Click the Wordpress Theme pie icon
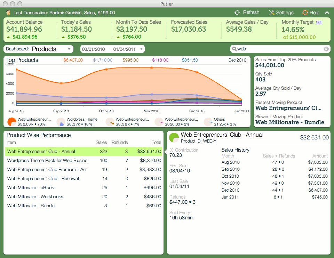The width and height of the screenshot is (334, 258). (61, 122)
